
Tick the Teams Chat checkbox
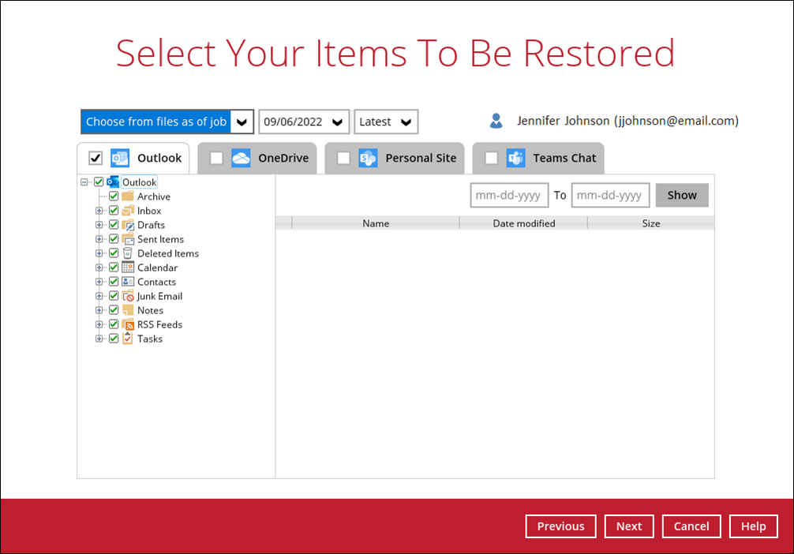(491, 158)
